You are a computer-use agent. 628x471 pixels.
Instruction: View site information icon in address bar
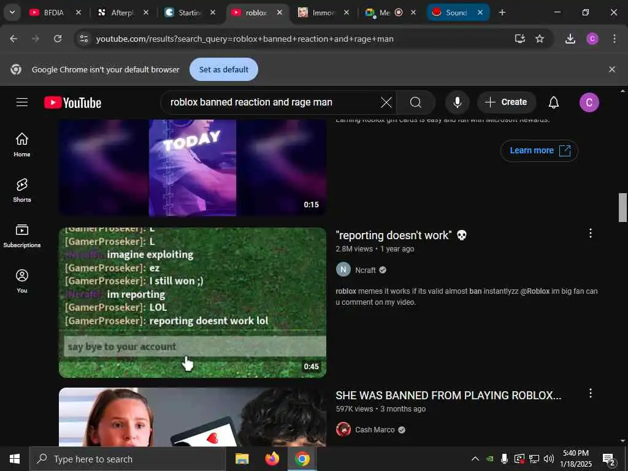tap(83, 39)
